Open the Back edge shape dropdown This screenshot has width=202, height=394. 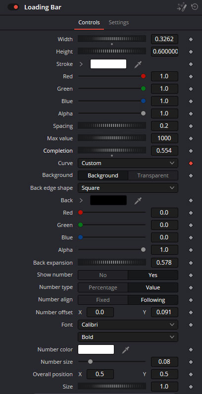[128, 188]
